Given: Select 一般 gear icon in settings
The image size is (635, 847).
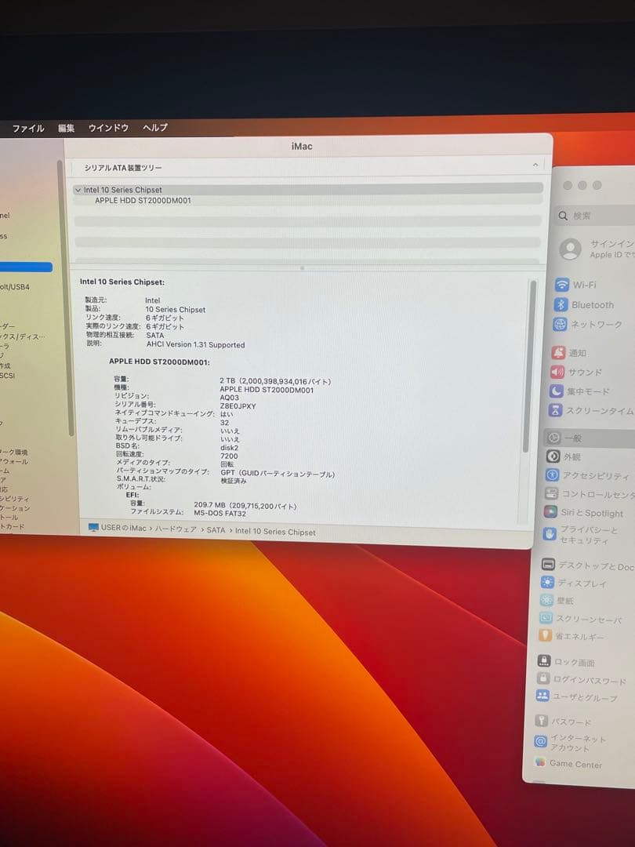Looking at the screenshot, I should 553,438.
